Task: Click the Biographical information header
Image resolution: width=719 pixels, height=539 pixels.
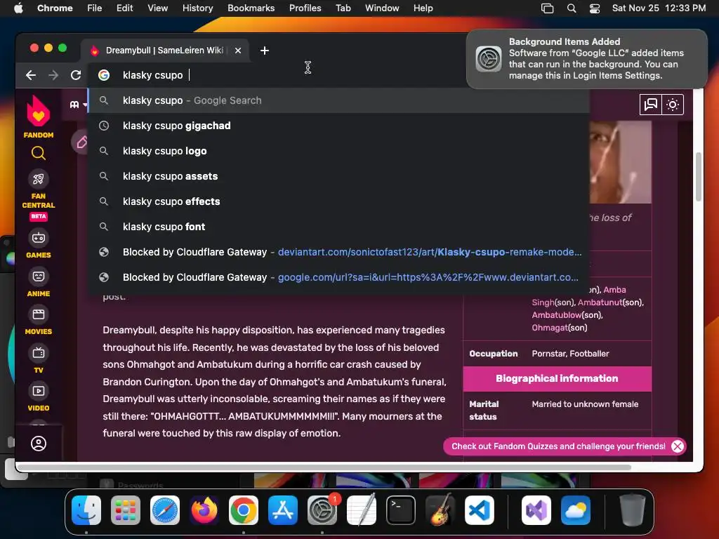Action: coord(557,378)
